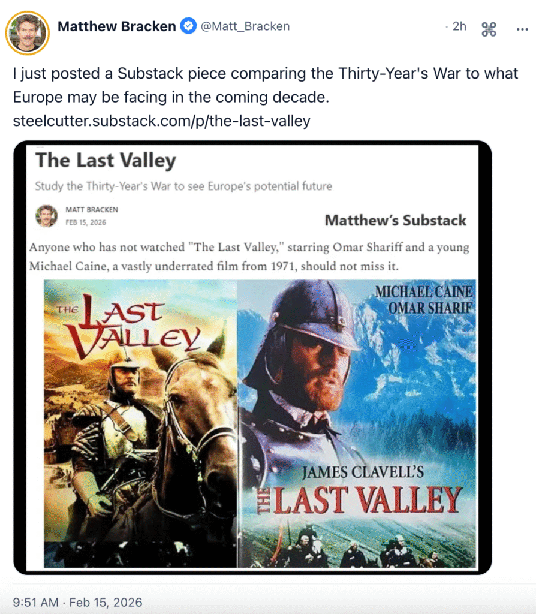The width and height of the screenshot is (536, 614).
Task: Click the Thirty-Year's War subtitle in card
Action: (x=183, y=186)
